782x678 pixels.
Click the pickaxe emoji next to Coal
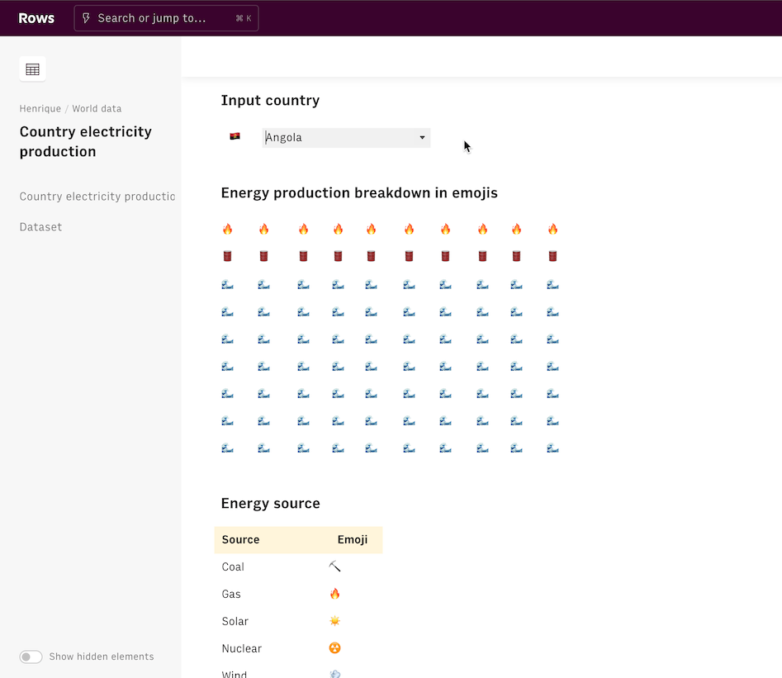point(334,567)
